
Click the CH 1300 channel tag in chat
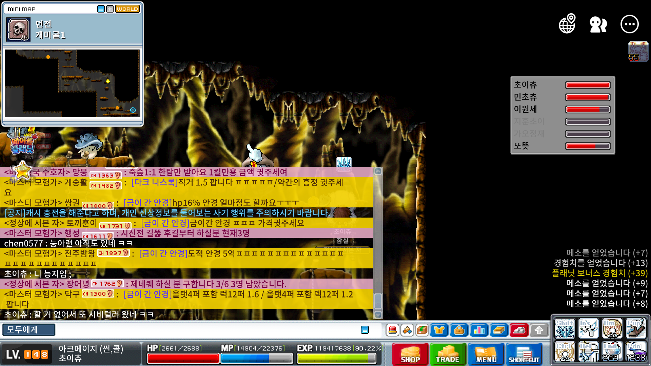pos(98,294)
